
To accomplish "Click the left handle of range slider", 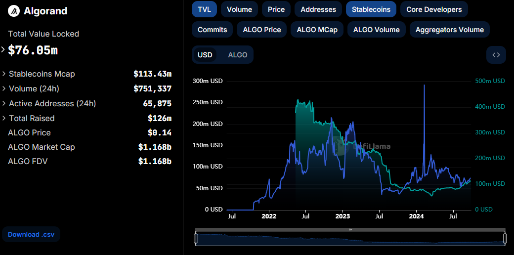I will tap(196, 238).
